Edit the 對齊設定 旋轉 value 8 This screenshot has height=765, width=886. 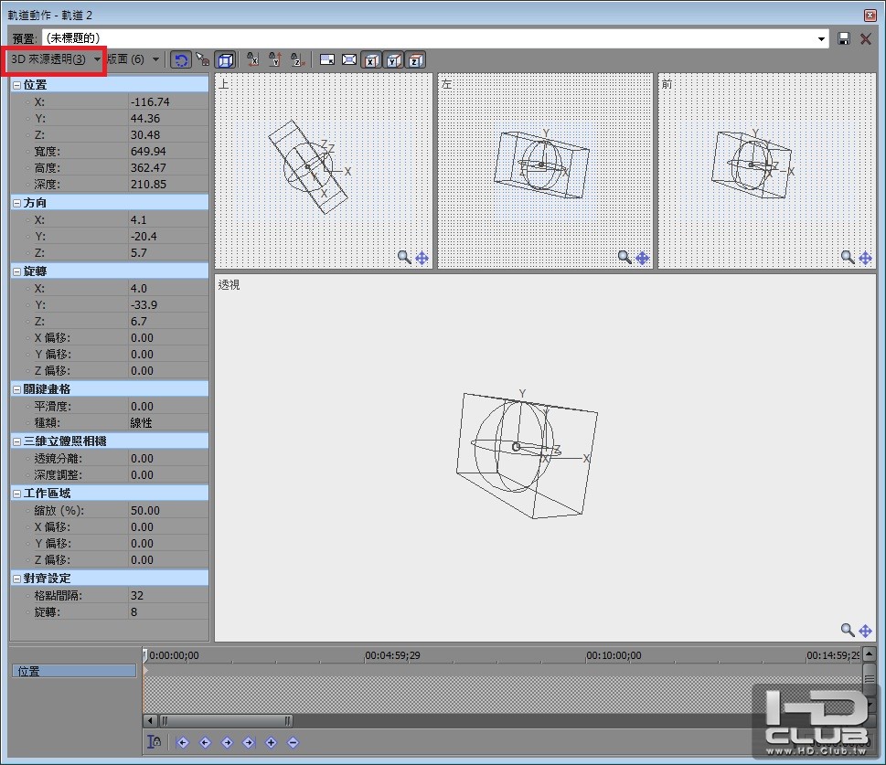168,611
